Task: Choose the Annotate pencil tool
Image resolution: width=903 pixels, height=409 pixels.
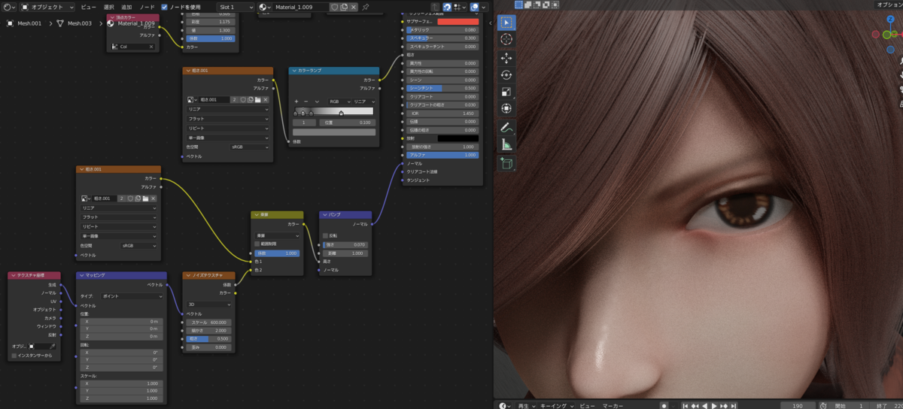Action: coord(506,128)
